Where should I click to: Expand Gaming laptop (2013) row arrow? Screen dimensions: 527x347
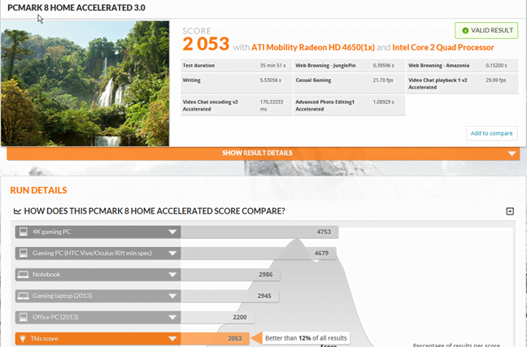pos(172,296)
